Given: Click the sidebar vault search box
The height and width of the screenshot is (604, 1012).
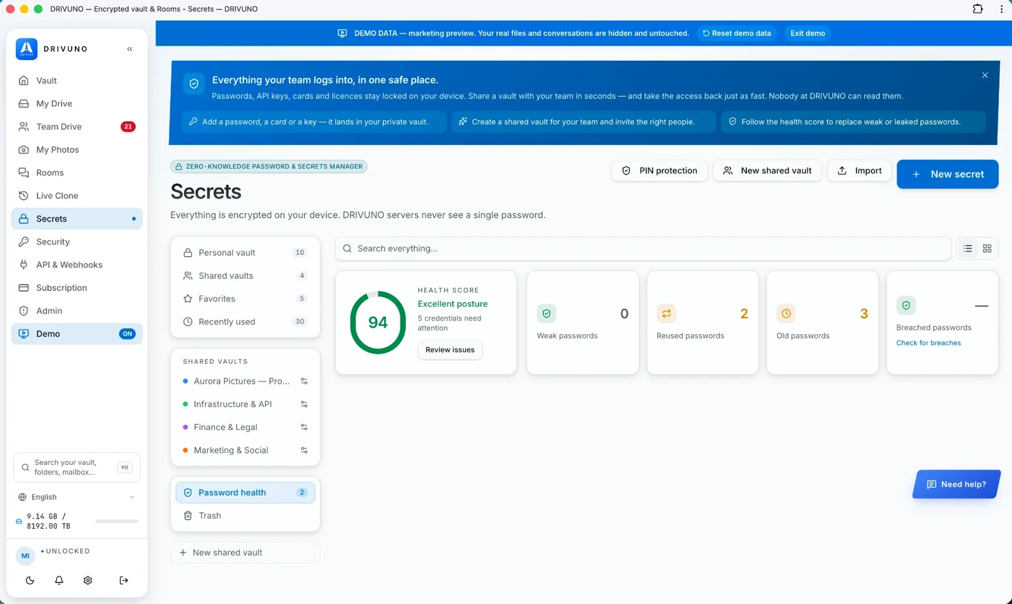Looking at the screenshot, I should 77,467.
